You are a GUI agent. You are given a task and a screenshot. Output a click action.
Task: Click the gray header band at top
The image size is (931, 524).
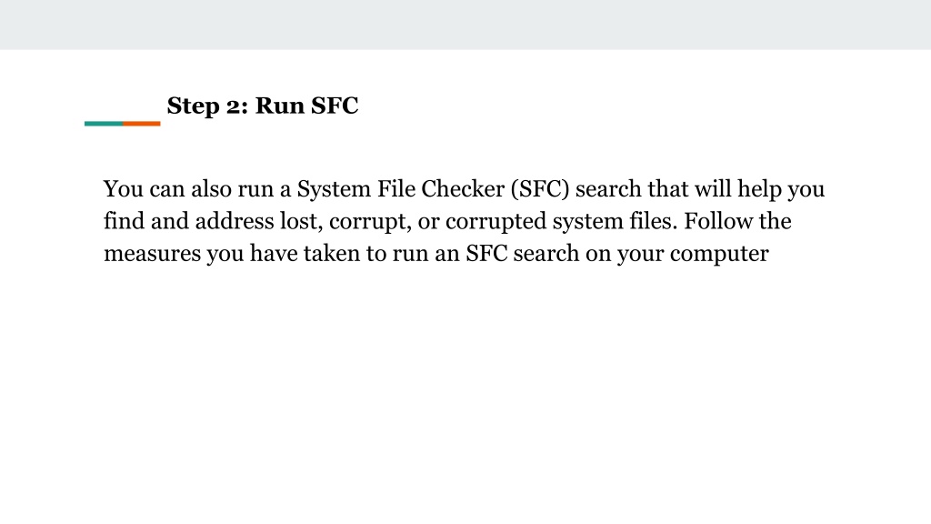(x=465, y=25)
